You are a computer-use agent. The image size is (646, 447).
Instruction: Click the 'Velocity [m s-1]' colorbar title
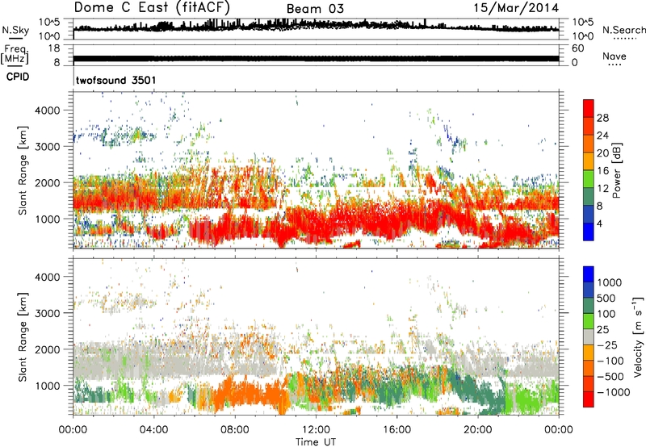coord(638,336)
